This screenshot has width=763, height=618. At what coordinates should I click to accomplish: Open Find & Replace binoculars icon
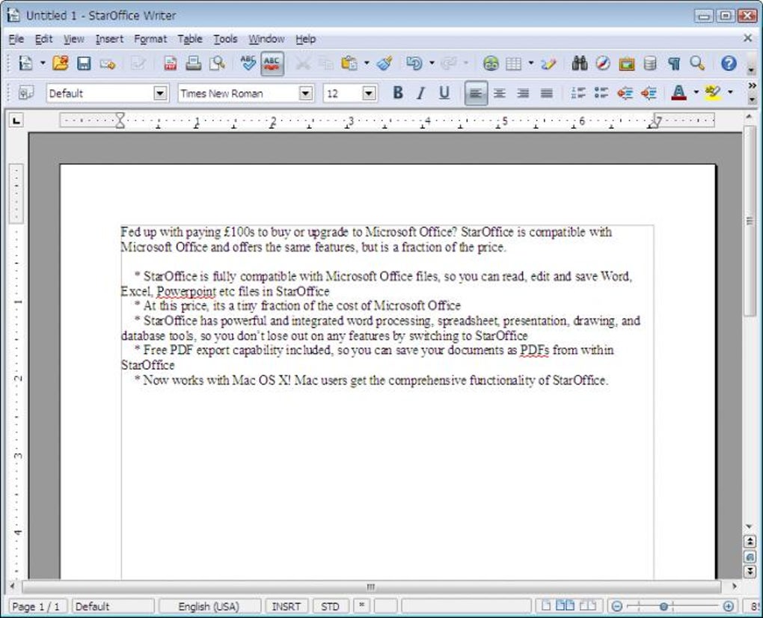coord(579,64)
